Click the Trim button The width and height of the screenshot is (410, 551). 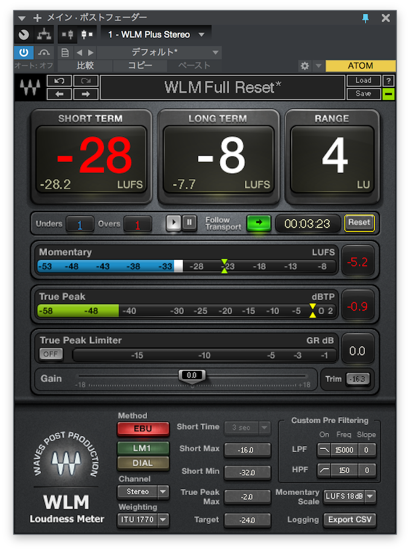pos(358,379)
